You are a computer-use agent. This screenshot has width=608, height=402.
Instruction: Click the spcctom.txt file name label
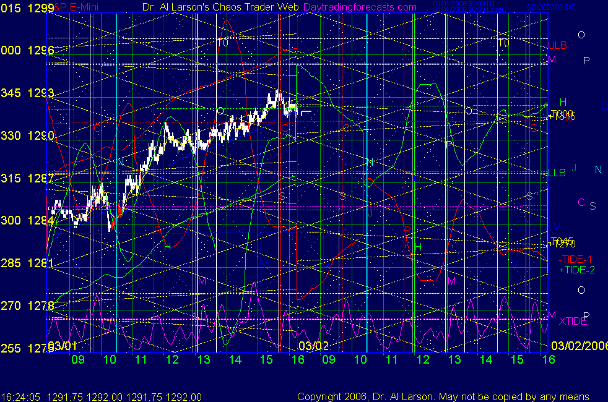[x=550, y=7]
